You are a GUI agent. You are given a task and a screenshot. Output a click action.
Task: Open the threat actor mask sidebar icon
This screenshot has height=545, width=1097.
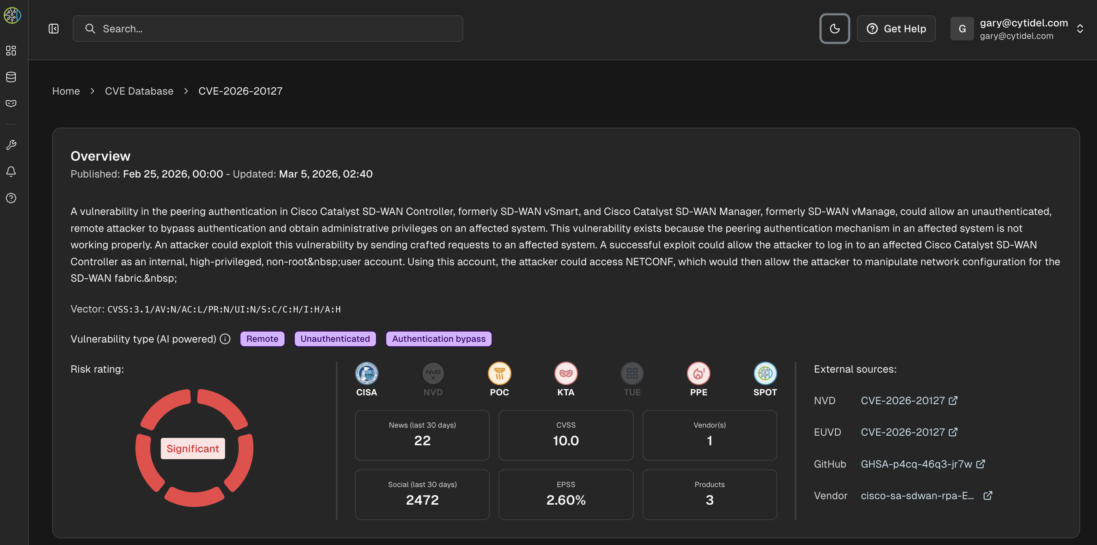(x=11, y=103)
